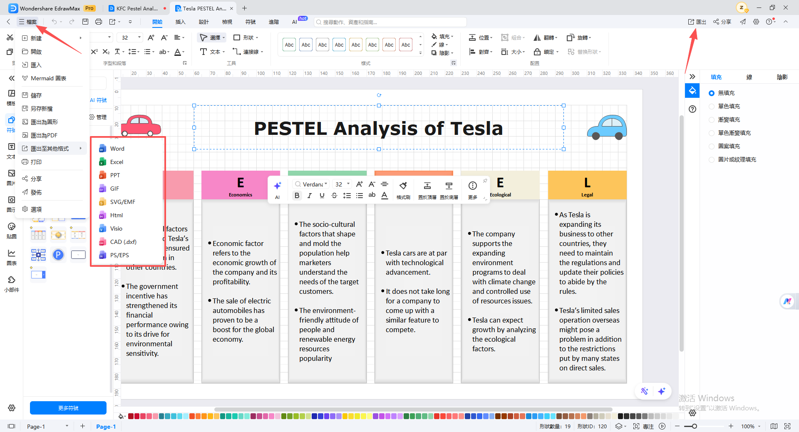Click the settings gear at bottom left
Screen dimensions: 799x432
coord(12,408)
